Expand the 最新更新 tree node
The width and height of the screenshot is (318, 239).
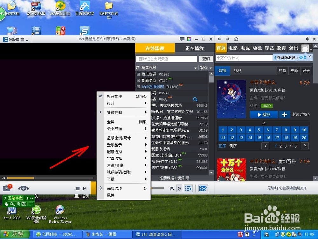tap(138, 81)
